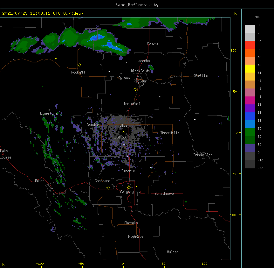Select the light blue 30-33 dBZ legend swatch

250,124
